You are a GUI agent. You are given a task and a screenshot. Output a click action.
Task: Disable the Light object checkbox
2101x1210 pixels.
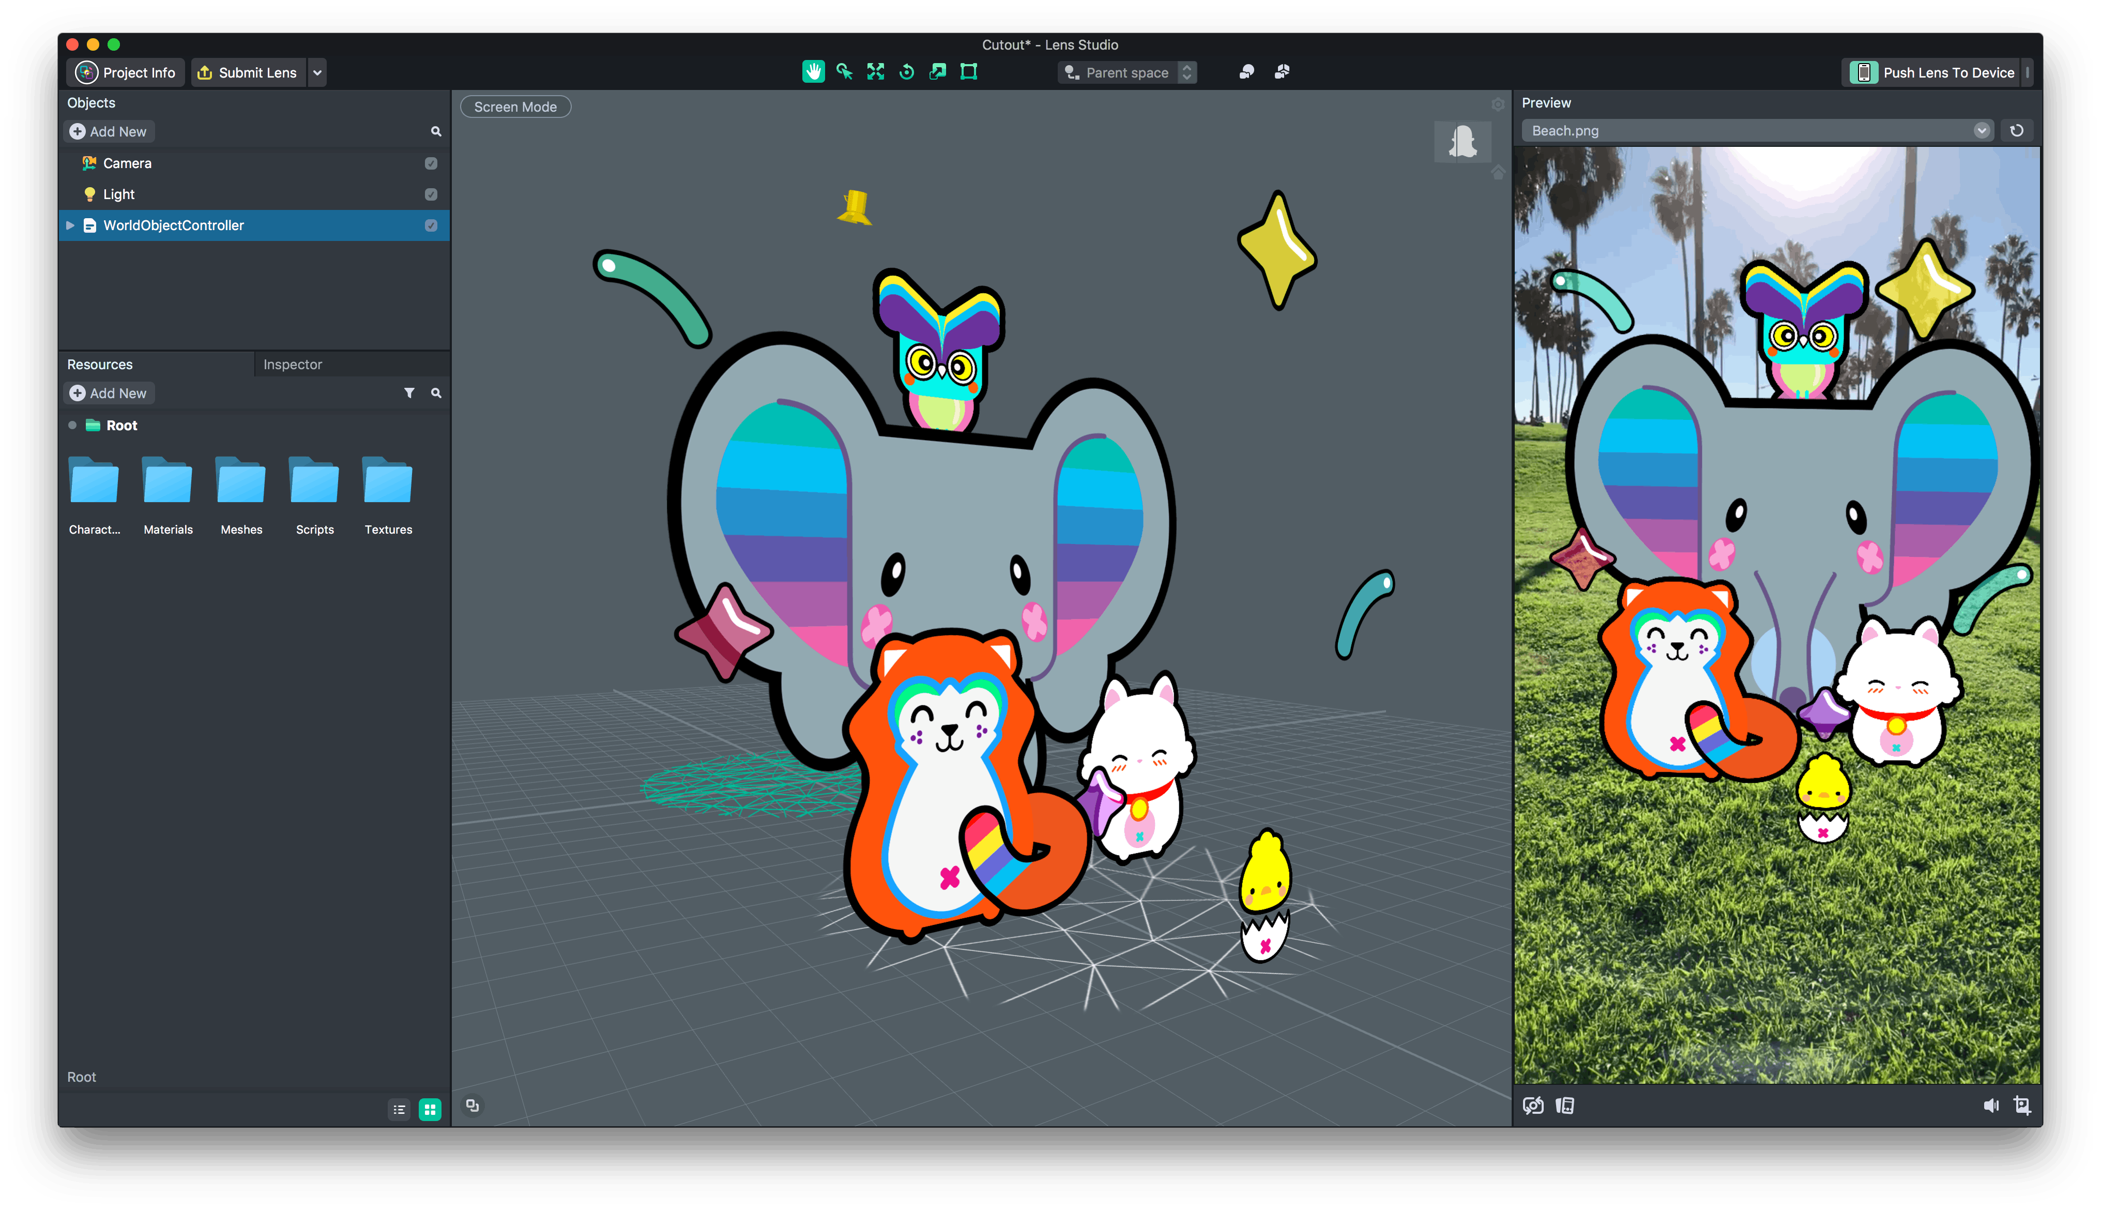tap(430, 193)
